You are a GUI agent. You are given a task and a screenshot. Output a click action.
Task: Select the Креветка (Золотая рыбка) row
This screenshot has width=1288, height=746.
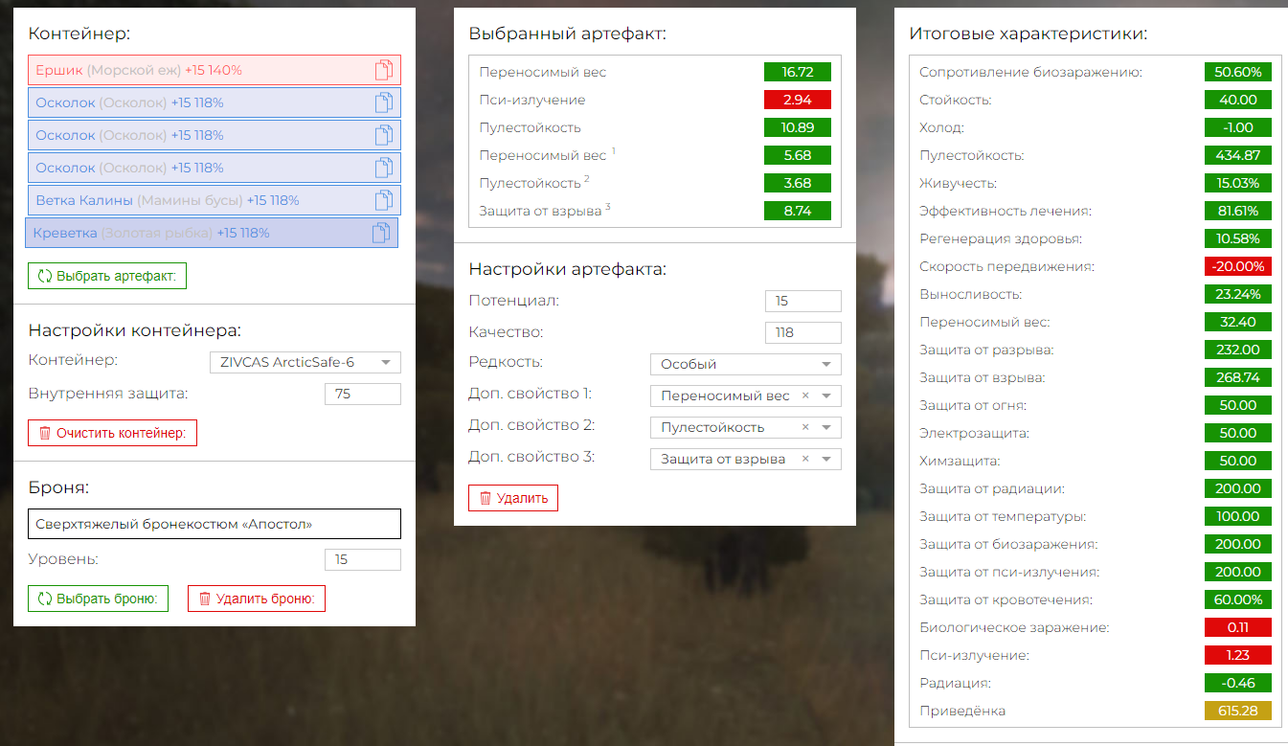pyautogui.click(x=212, y=233)
